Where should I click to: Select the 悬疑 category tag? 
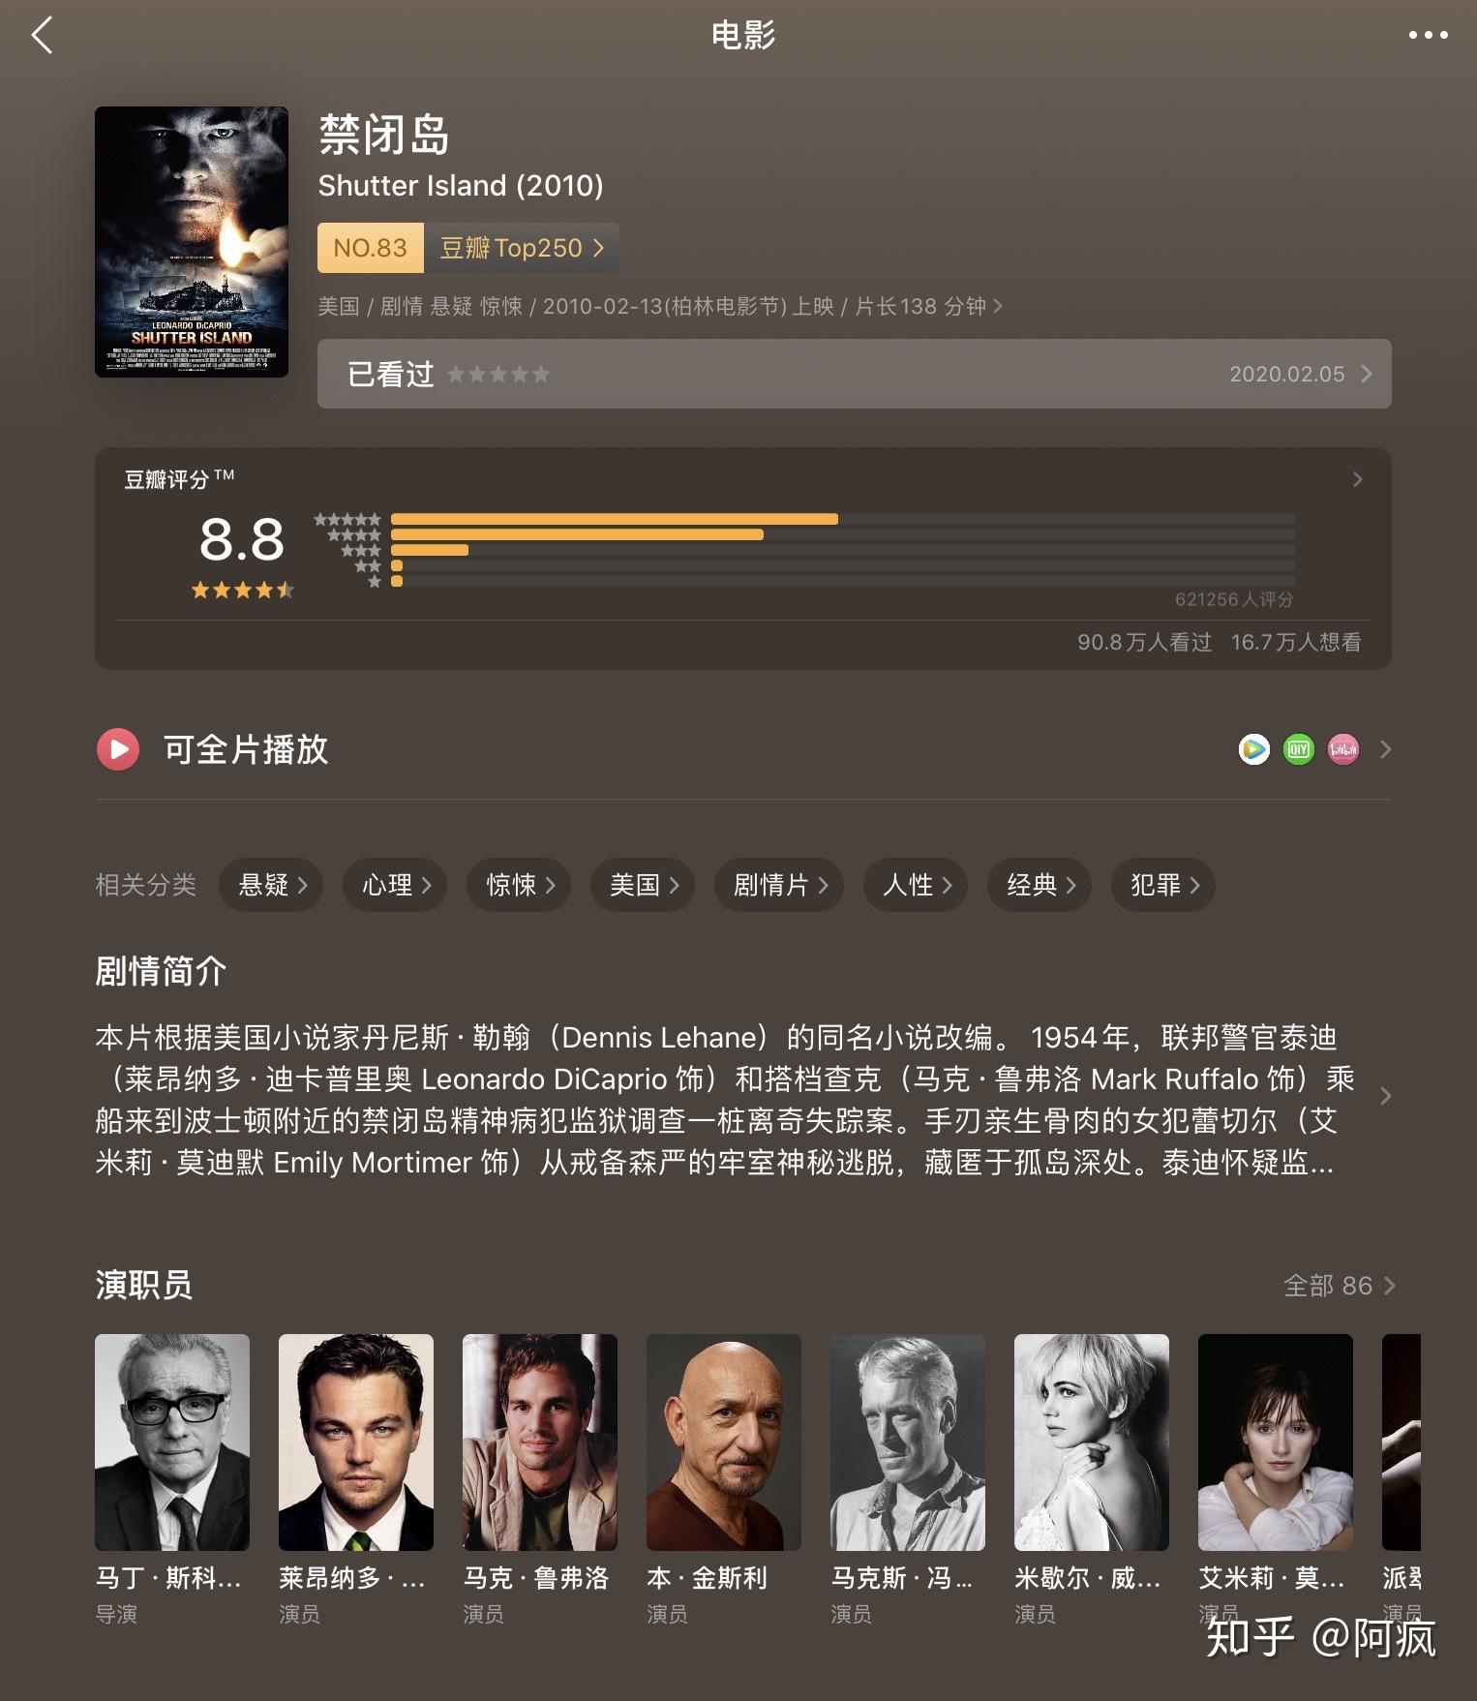pyautogui.click(x=271, y=885)
